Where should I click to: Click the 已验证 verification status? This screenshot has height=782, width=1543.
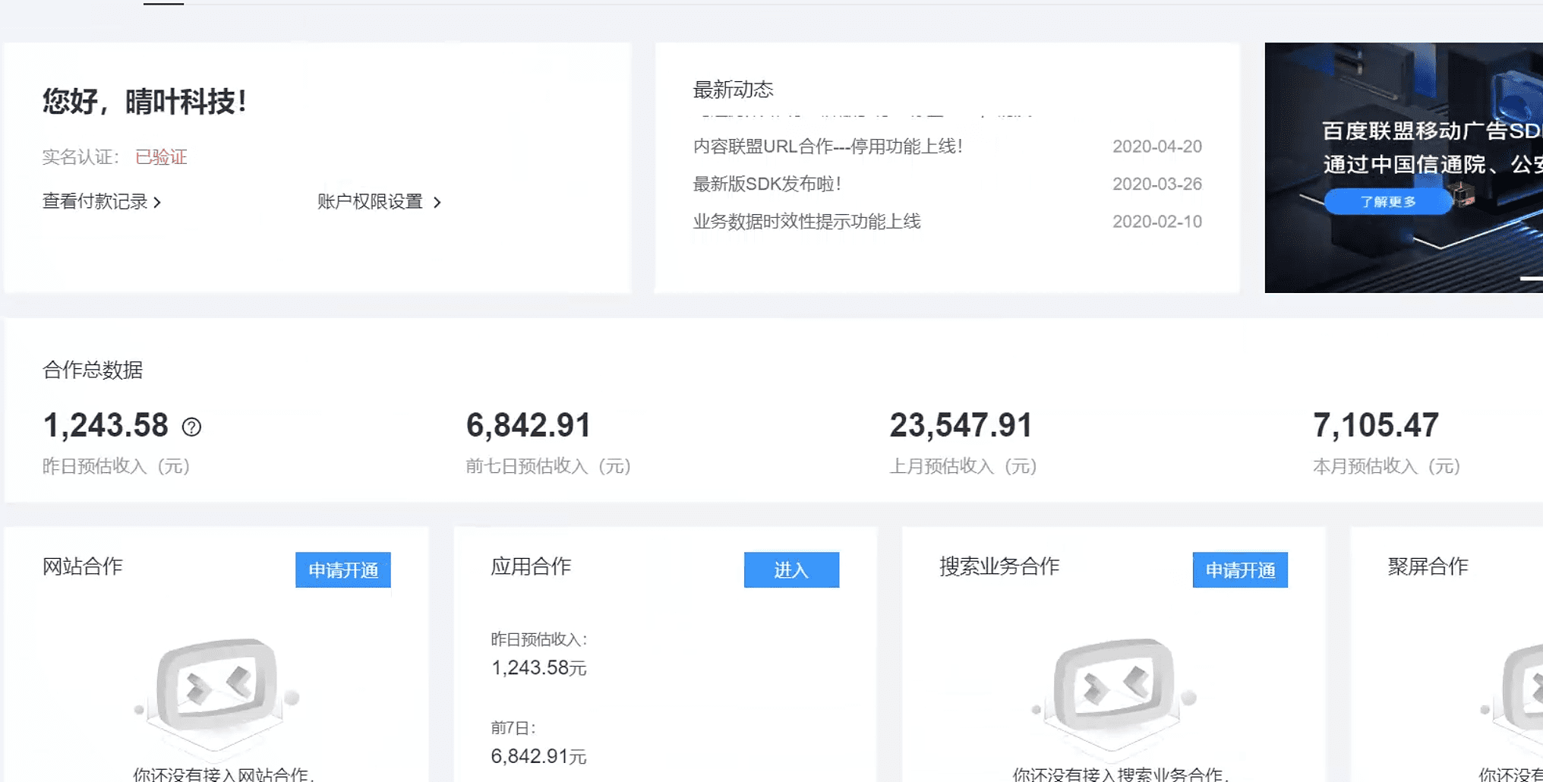click(161, 157)
